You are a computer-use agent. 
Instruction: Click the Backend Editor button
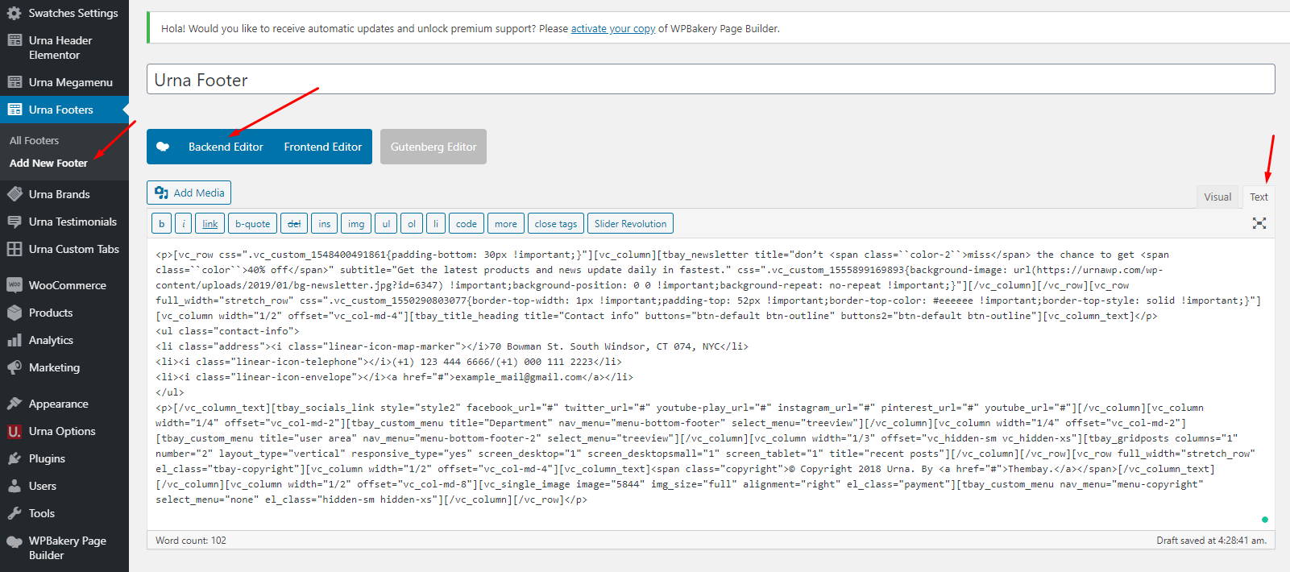226,147
